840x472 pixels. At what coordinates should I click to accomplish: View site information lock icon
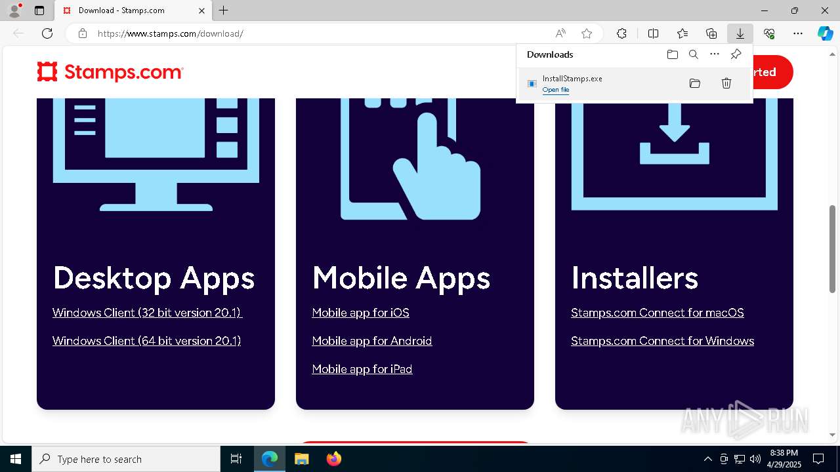(x=83, y=33)
